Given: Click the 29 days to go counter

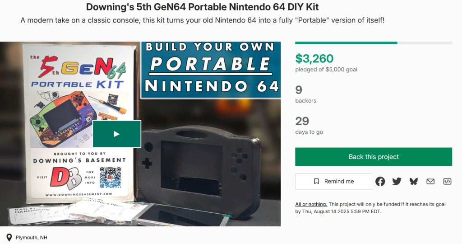Looking at the screenshot, I should point(302,121).
